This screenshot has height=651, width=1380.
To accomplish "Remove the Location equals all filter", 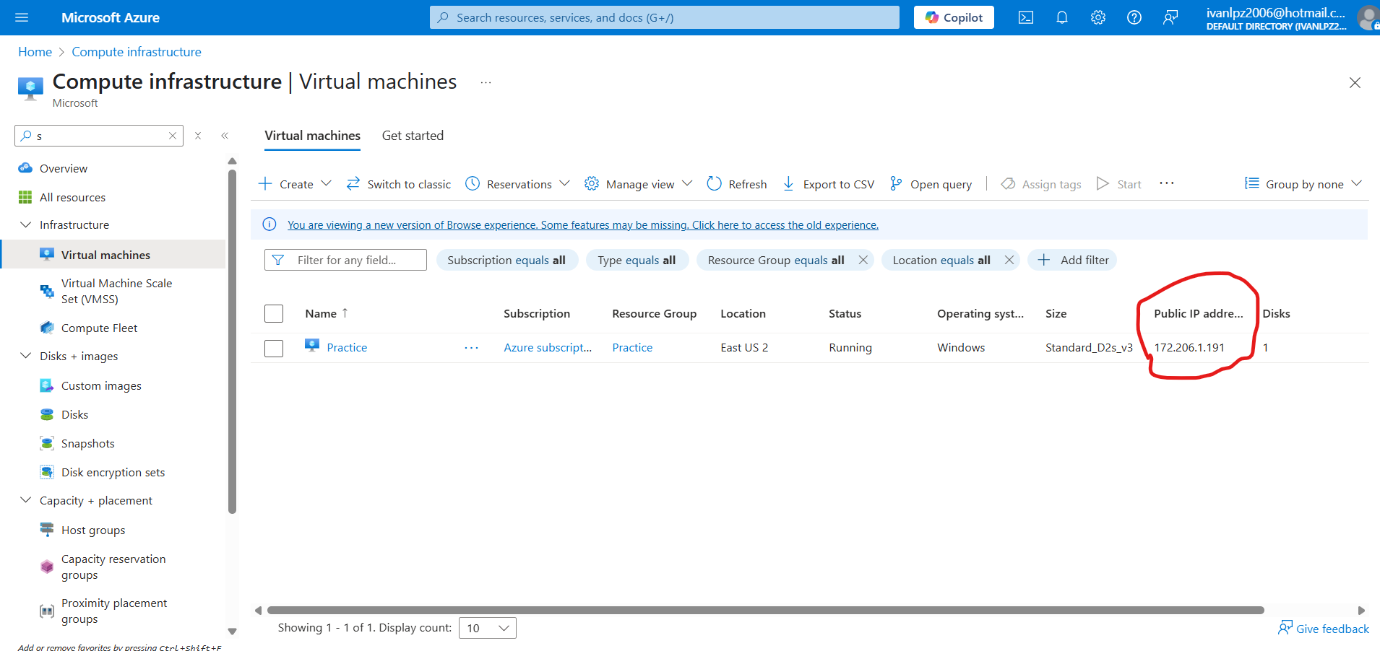I will click(1009, 260).
